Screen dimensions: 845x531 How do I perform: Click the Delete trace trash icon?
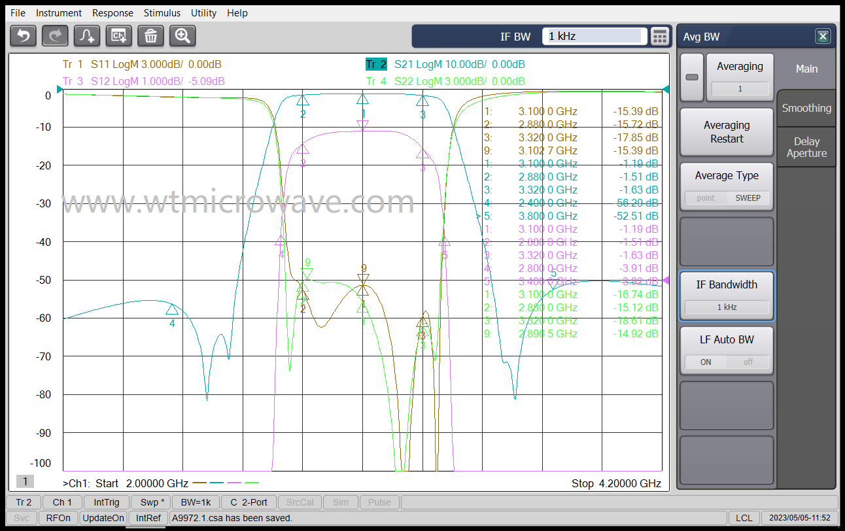point(150,36)
